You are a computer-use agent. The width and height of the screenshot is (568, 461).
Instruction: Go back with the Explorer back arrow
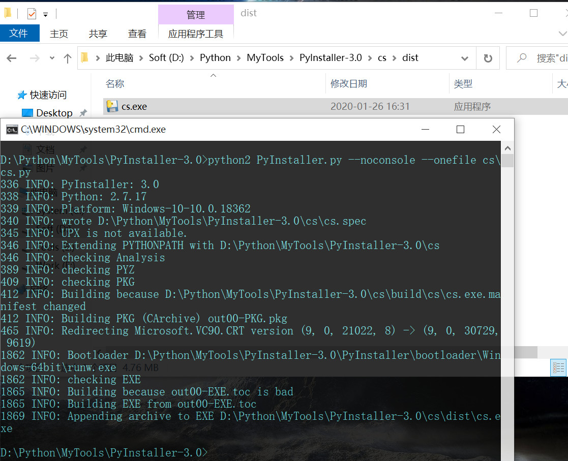click(x=12, y=58)
